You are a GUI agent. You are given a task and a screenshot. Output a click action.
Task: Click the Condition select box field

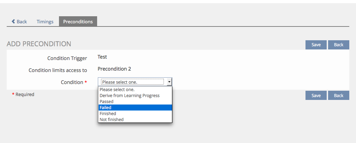click(132, 82)
